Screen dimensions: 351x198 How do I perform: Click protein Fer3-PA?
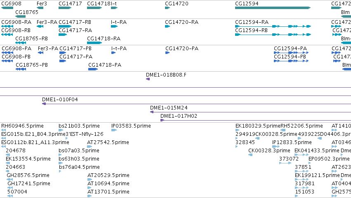[x=48, y=49]
